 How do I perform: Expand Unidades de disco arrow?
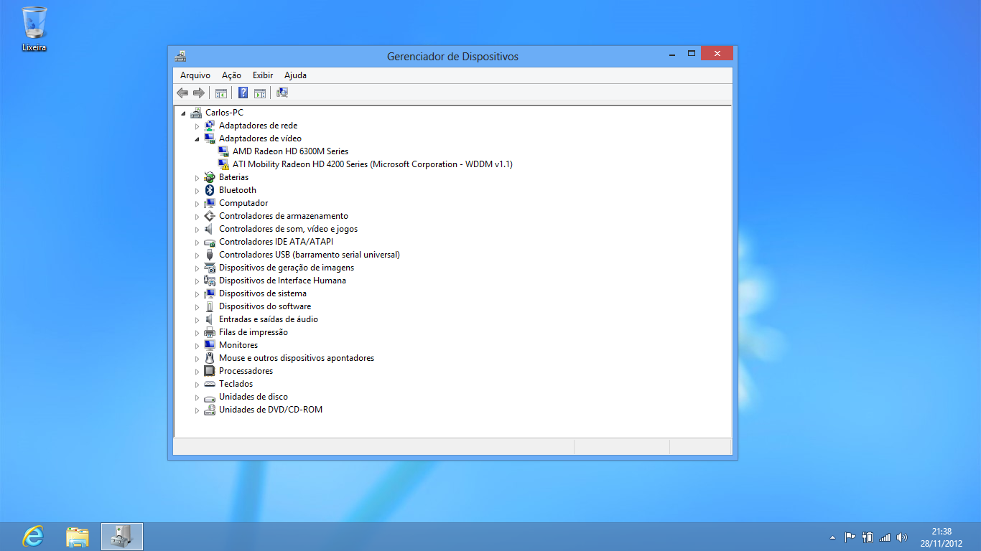[197, 397]
